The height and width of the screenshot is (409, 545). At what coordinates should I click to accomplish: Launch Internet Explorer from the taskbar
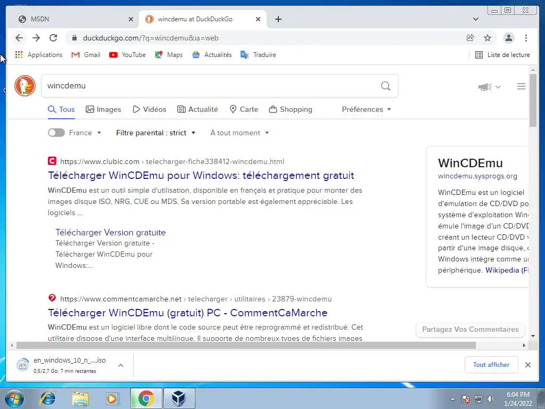[47, 398]
